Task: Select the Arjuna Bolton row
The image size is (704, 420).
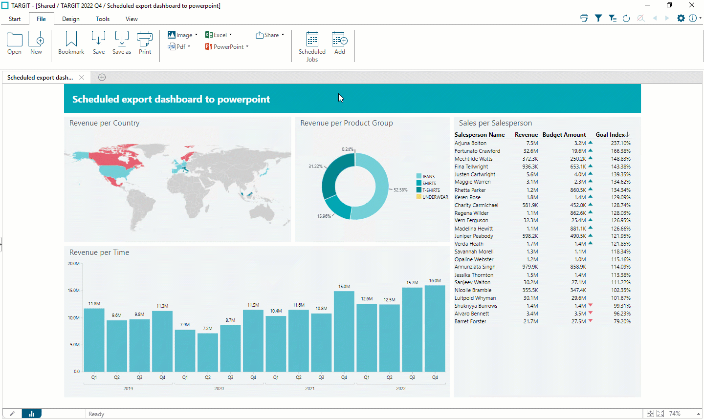Action: [543, 143]
